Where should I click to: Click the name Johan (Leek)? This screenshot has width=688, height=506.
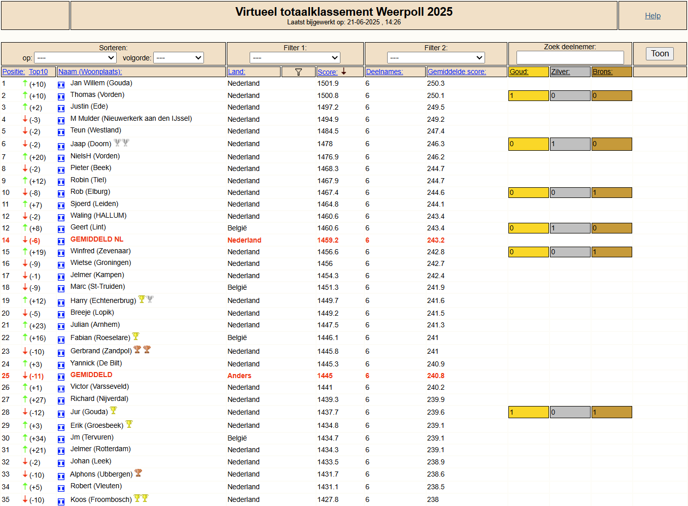click(91, 461)
